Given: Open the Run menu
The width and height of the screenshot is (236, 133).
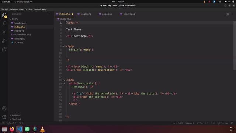Looking at the screenshot, I should point(30,10).
